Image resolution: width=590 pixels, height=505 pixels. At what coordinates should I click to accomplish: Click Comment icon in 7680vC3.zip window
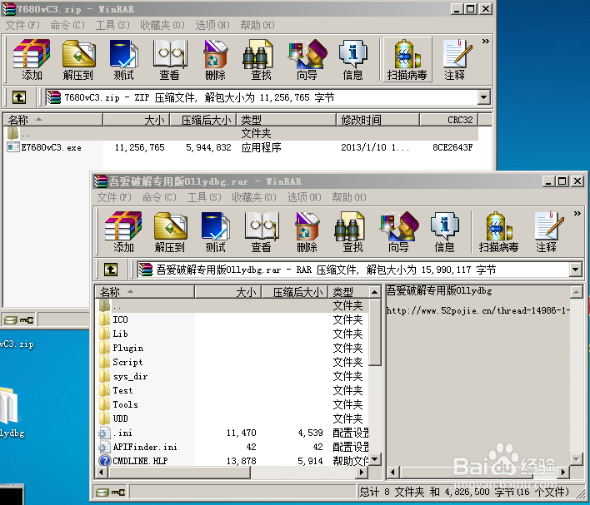[x=457, y=60]
